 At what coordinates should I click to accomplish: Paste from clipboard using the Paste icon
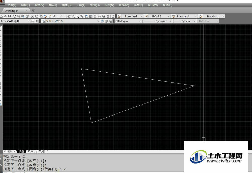coord(41,16)
